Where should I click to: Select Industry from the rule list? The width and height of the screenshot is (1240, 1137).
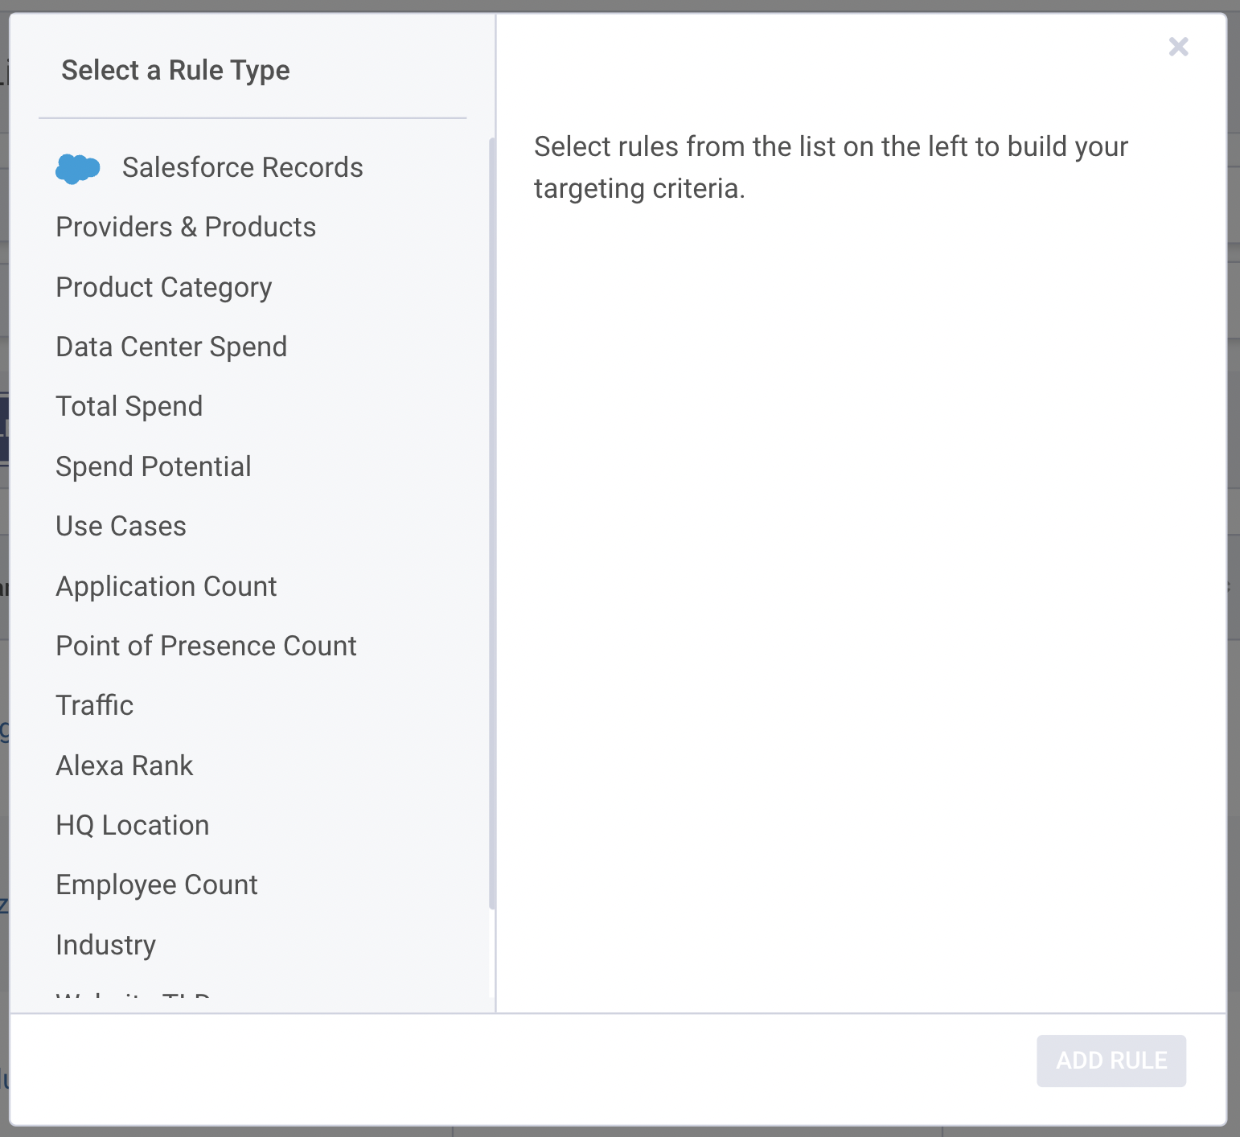(106, 945)
